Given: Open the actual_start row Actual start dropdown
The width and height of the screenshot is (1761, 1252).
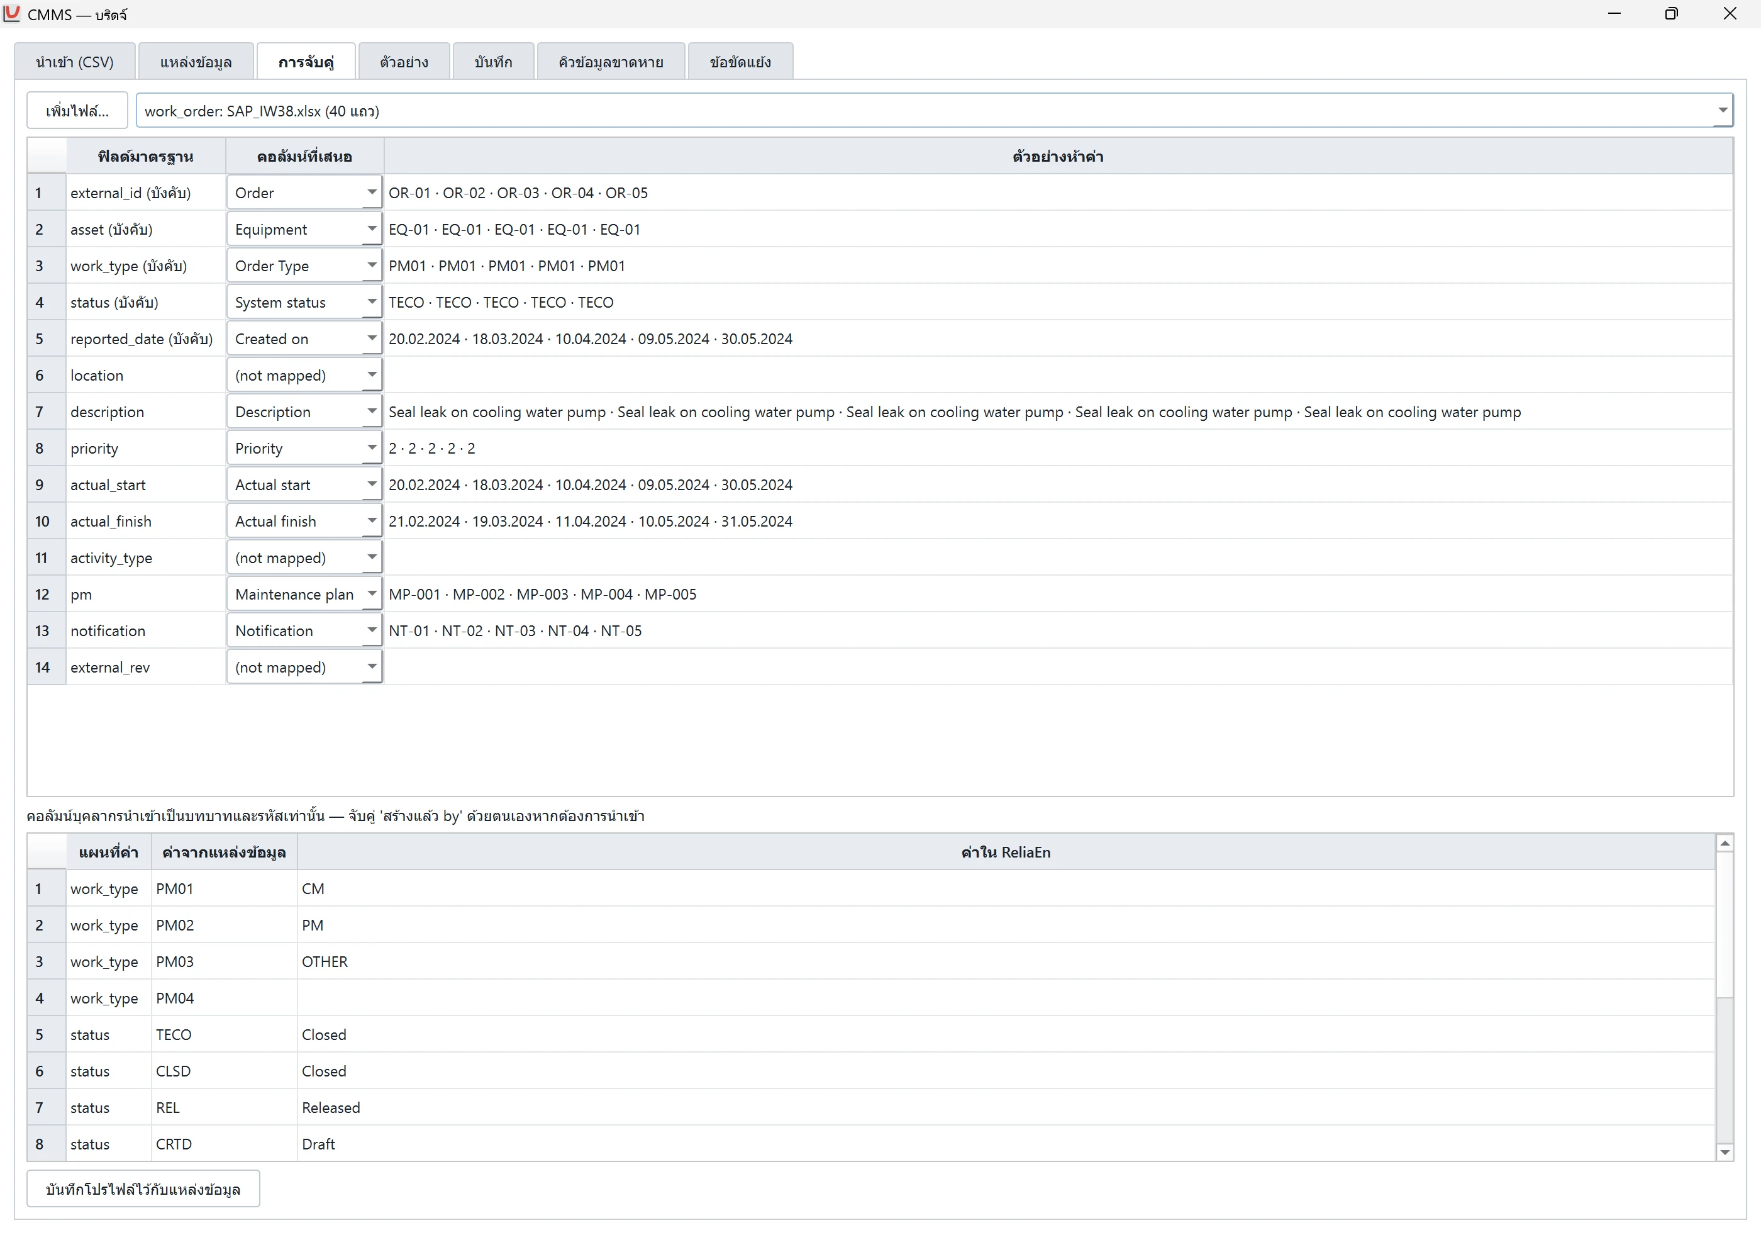Looking at the screenshot, I should tap(304, 484).
